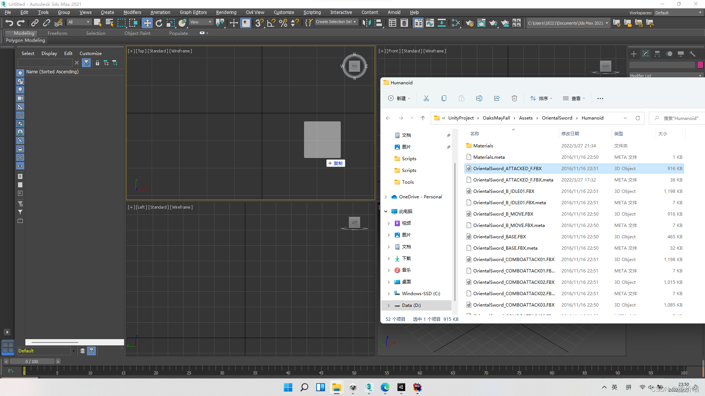The width and height of the screenshot is (705, 396).
Task: Click Rectangular Selection Region tool
Action: click(x=121, y=23)
